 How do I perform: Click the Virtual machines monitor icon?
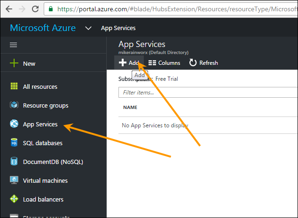14,180
